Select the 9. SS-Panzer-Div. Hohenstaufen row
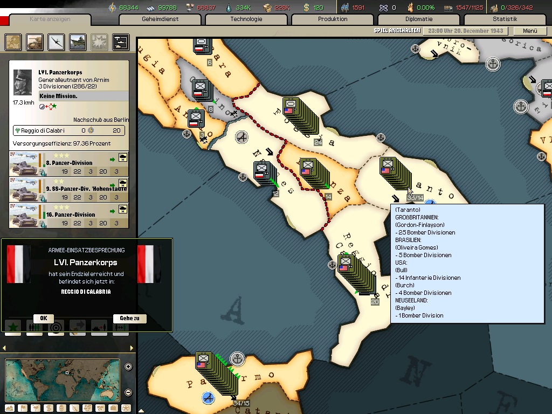 pos(69,189)
